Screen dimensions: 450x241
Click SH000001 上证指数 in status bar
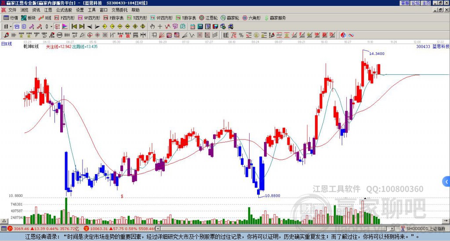(426, 229)
